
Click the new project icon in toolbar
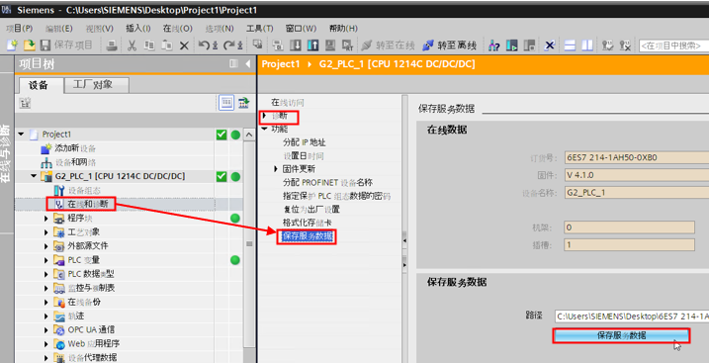click(x=12, y=45)
